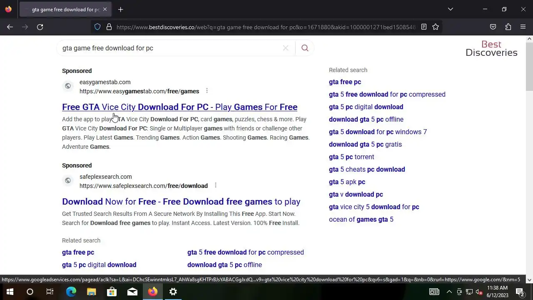Select gta 5 apk pc
The width and height of the screenshot is (533, 300).
(347, 182)
